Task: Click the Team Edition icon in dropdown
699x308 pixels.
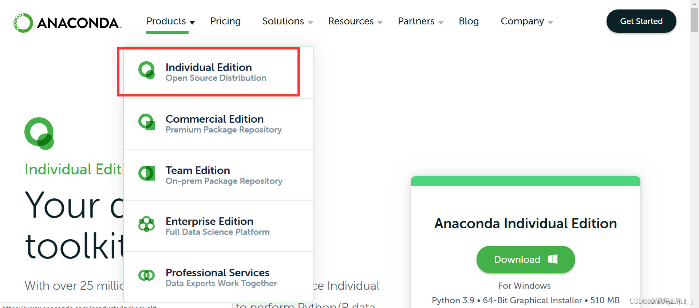Action: tap(147, 173)
